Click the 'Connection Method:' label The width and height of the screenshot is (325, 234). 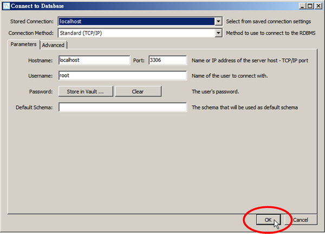pos(31,33)
